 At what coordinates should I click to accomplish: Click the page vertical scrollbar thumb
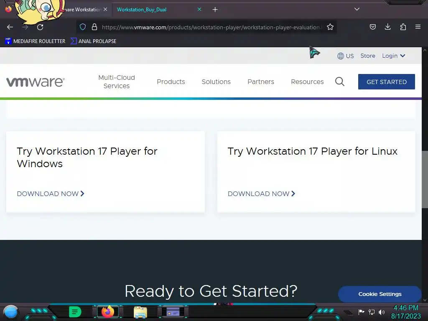[425, 179]
